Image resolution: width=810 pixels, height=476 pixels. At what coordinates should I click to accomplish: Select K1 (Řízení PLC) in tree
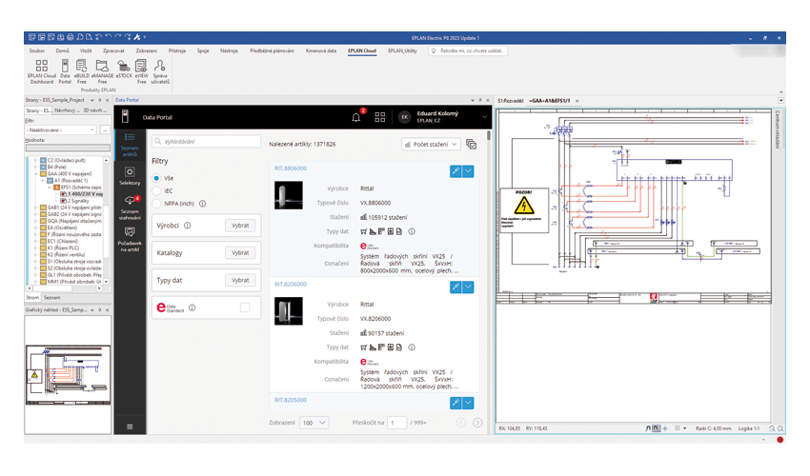point(66,248)
